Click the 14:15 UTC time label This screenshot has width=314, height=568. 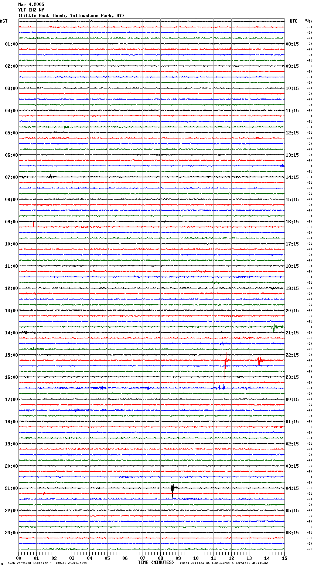pyautogui.click(x=292, y=177)
